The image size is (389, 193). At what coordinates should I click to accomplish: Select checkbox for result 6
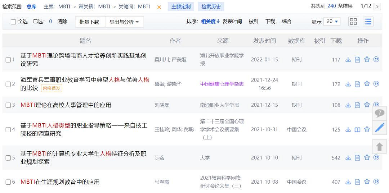pos(8,182)
